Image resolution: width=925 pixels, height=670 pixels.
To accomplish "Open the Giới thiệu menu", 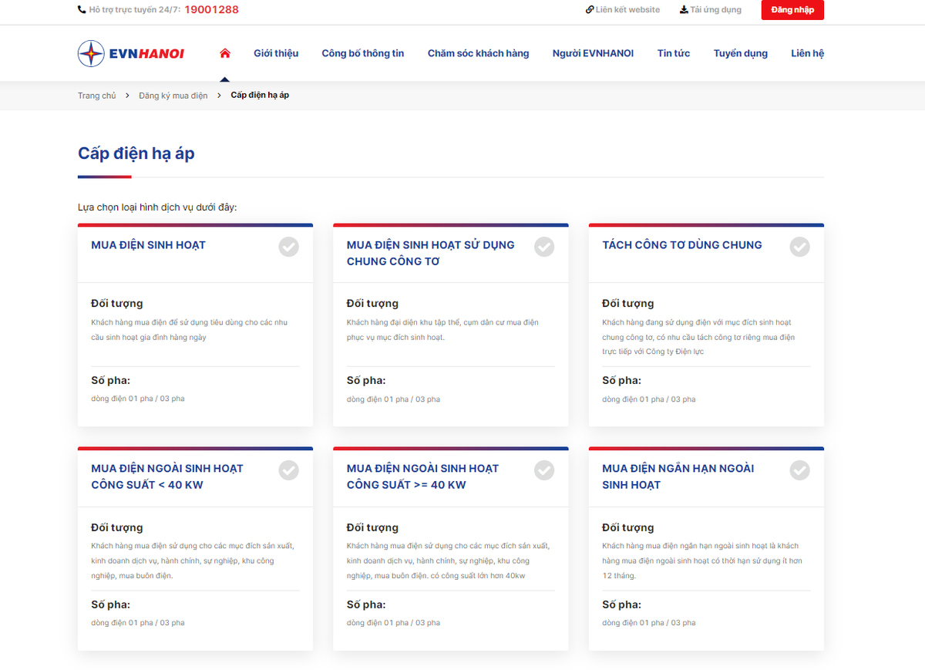I will (276, 53).
